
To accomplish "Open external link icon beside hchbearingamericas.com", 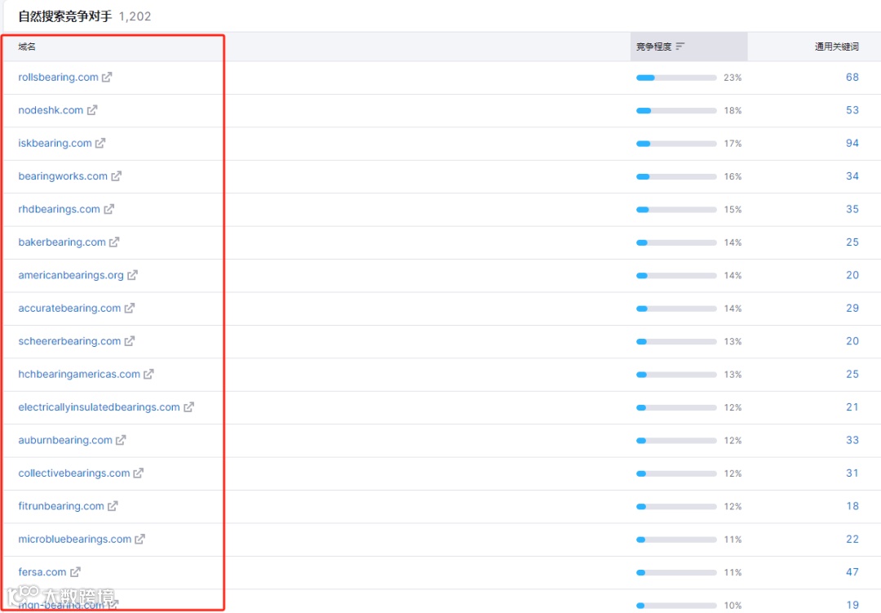I will (148, 374).
